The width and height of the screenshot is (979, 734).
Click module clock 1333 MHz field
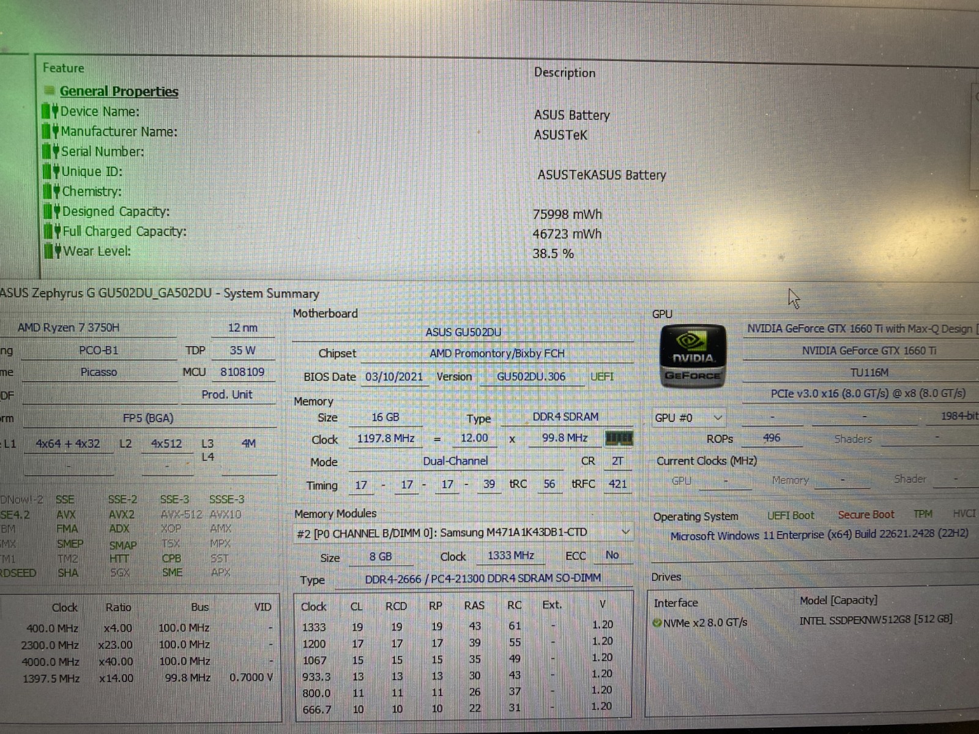(511, 555)
